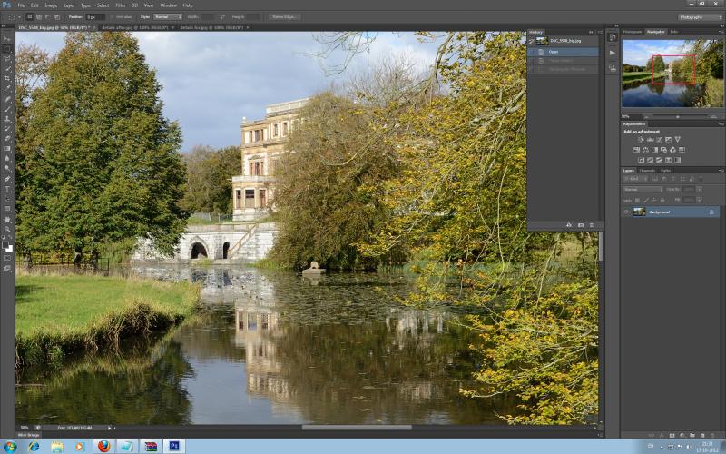The width and height of the screenshot is (726, 454).
Task: Add a Levels adjustment
Action: click(650, 140)
